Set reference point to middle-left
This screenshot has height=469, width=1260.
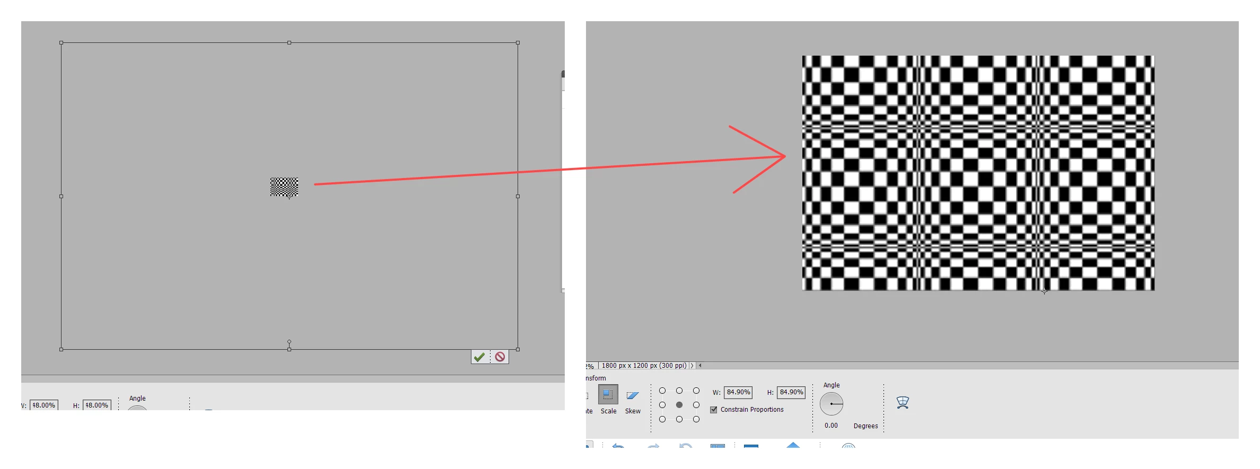[662, 405]
